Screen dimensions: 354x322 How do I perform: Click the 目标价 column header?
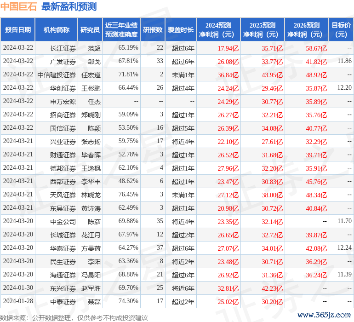tap(341, 30)
